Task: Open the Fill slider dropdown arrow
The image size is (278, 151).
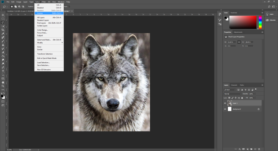Action: pyautogui.click(x=255, y=98)
